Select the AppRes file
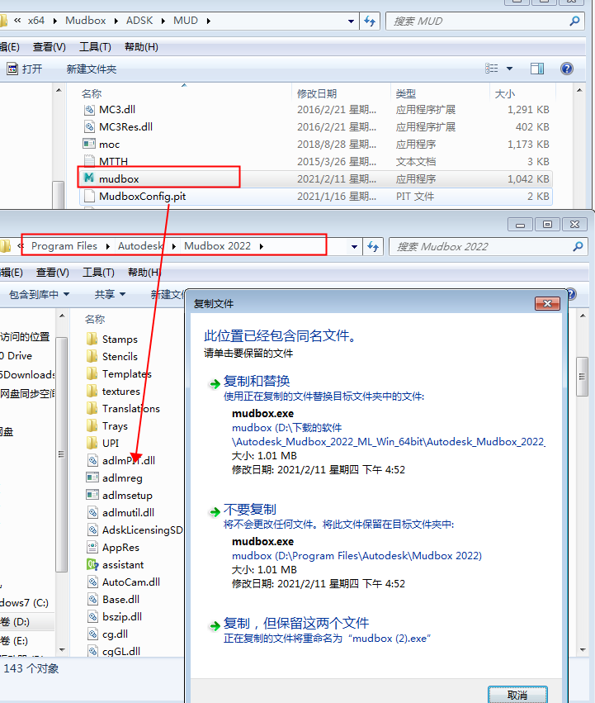Screen dimensions: 595x703 113,548
